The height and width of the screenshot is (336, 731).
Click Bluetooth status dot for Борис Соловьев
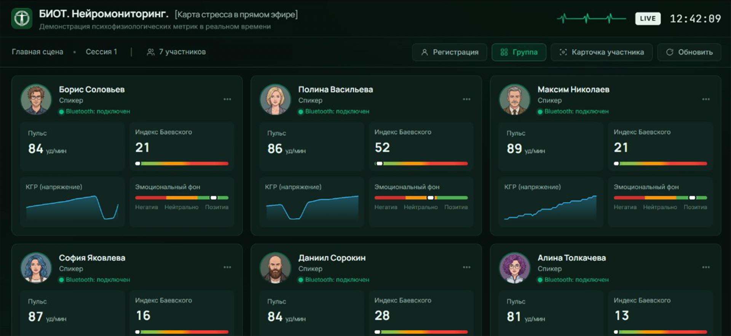(61, 112)
